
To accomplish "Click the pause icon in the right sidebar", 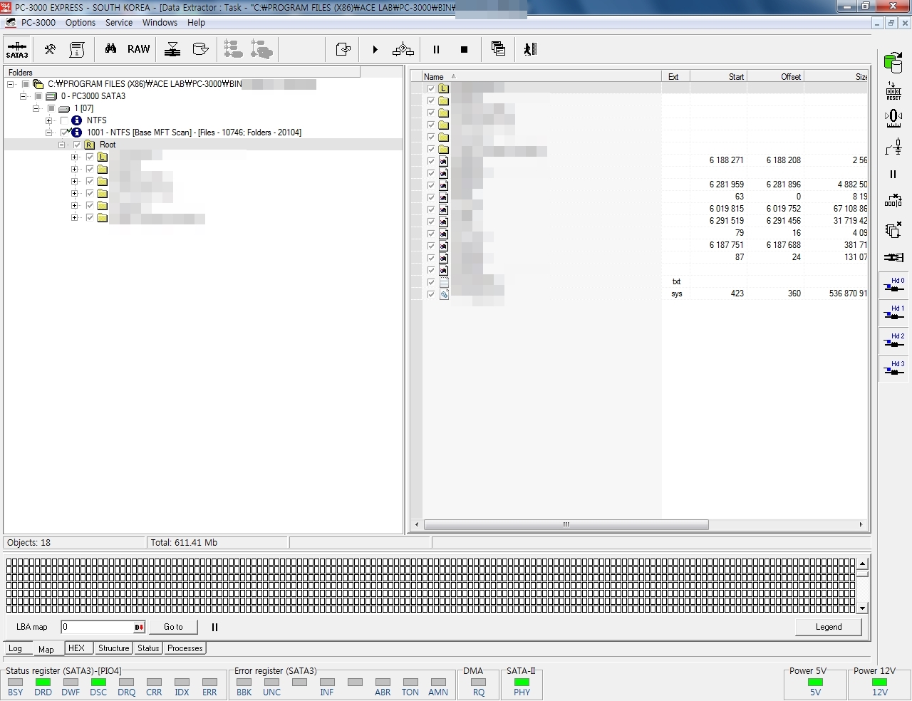I will (x=893, y=175).
